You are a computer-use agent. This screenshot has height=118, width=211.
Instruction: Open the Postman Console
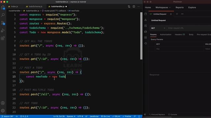[x=173, y=114]
